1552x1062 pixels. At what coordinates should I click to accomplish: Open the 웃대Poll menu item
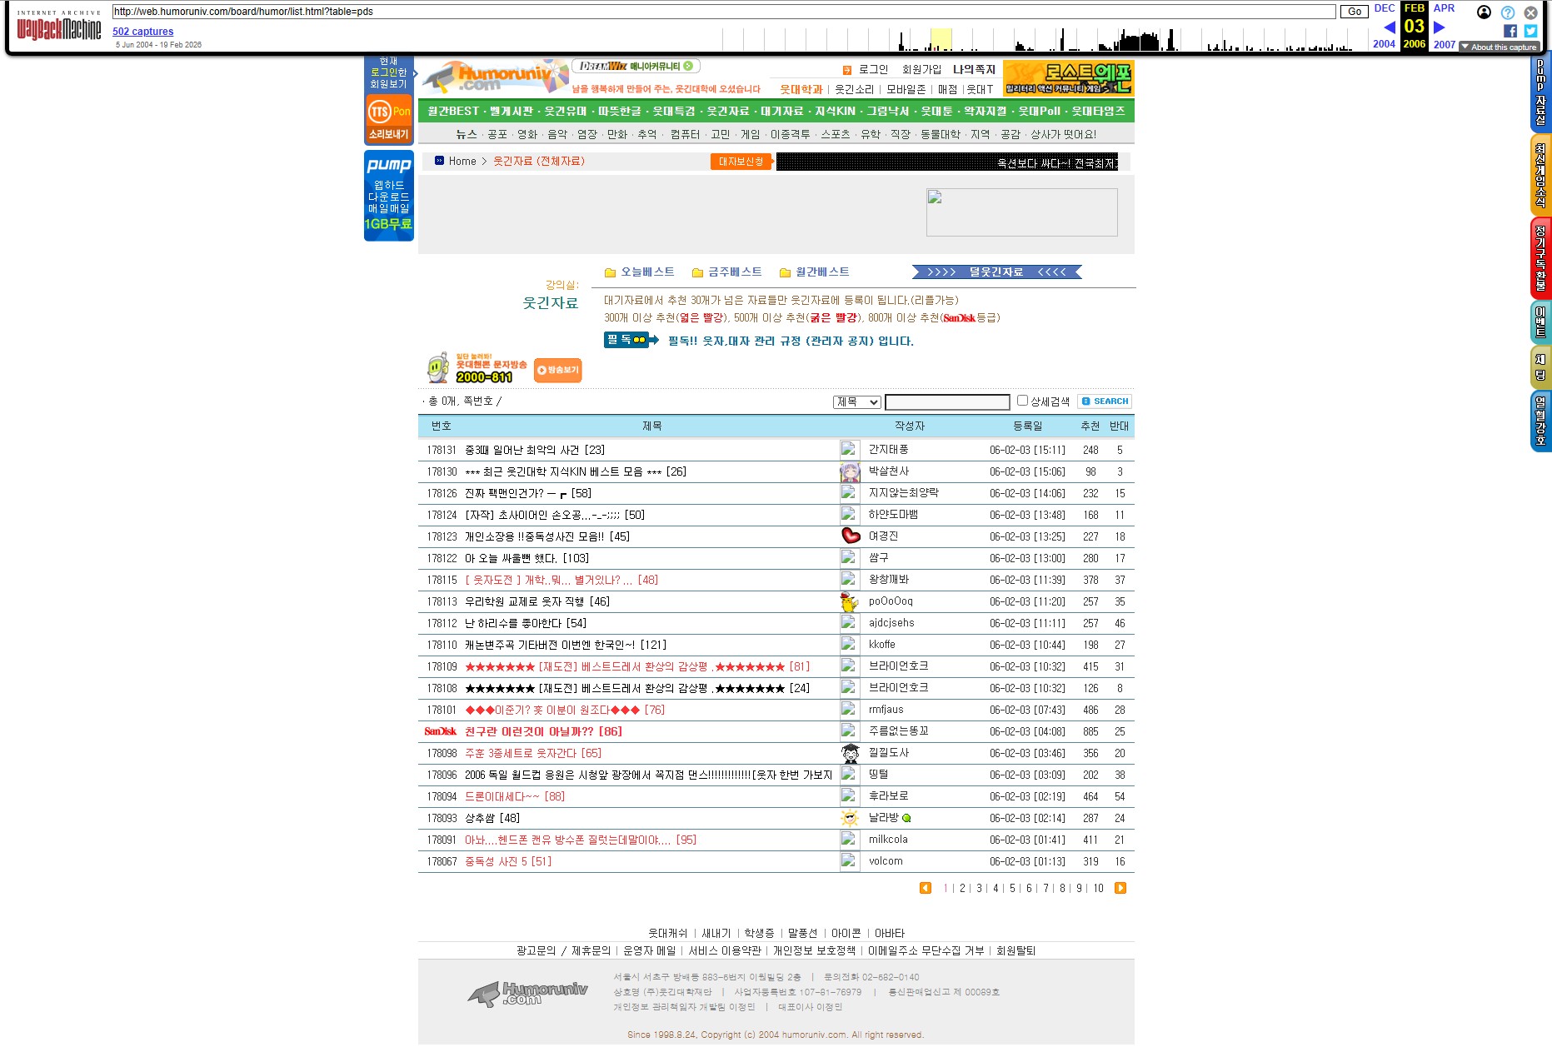coord(1039,111)
